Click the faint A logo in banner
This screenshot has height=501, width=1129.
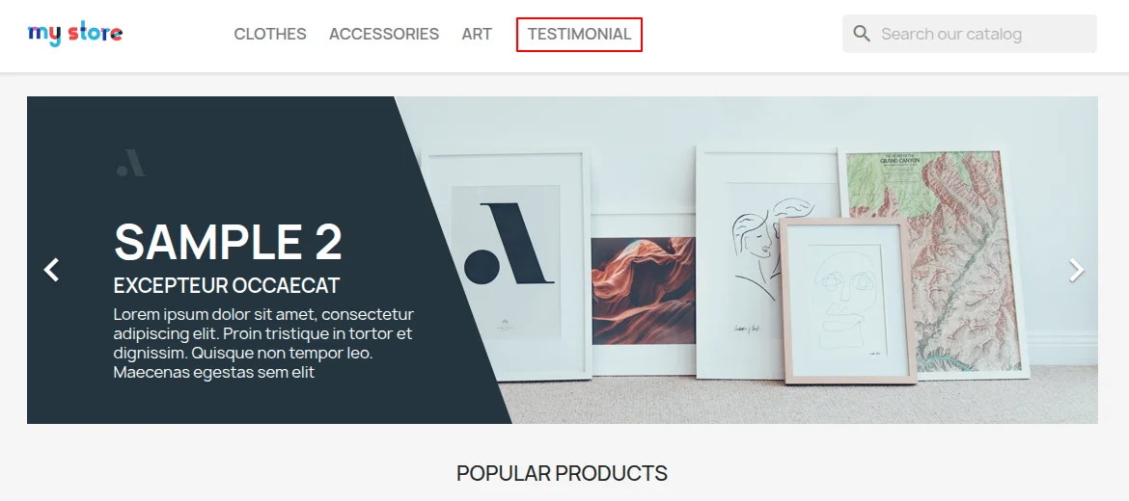coord(131,163)
